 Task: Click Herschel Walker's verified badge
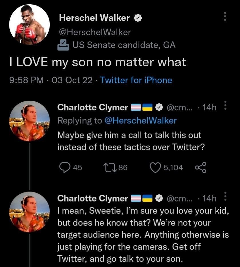pos(138,18)
